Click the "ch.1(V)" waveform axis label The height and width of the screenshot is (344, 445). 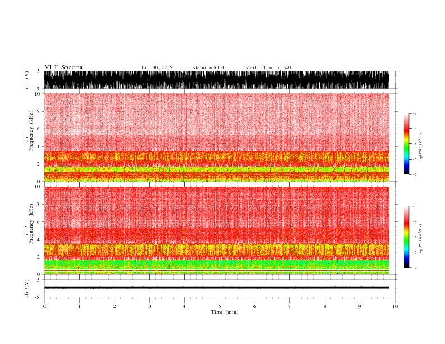click(27, 80)
